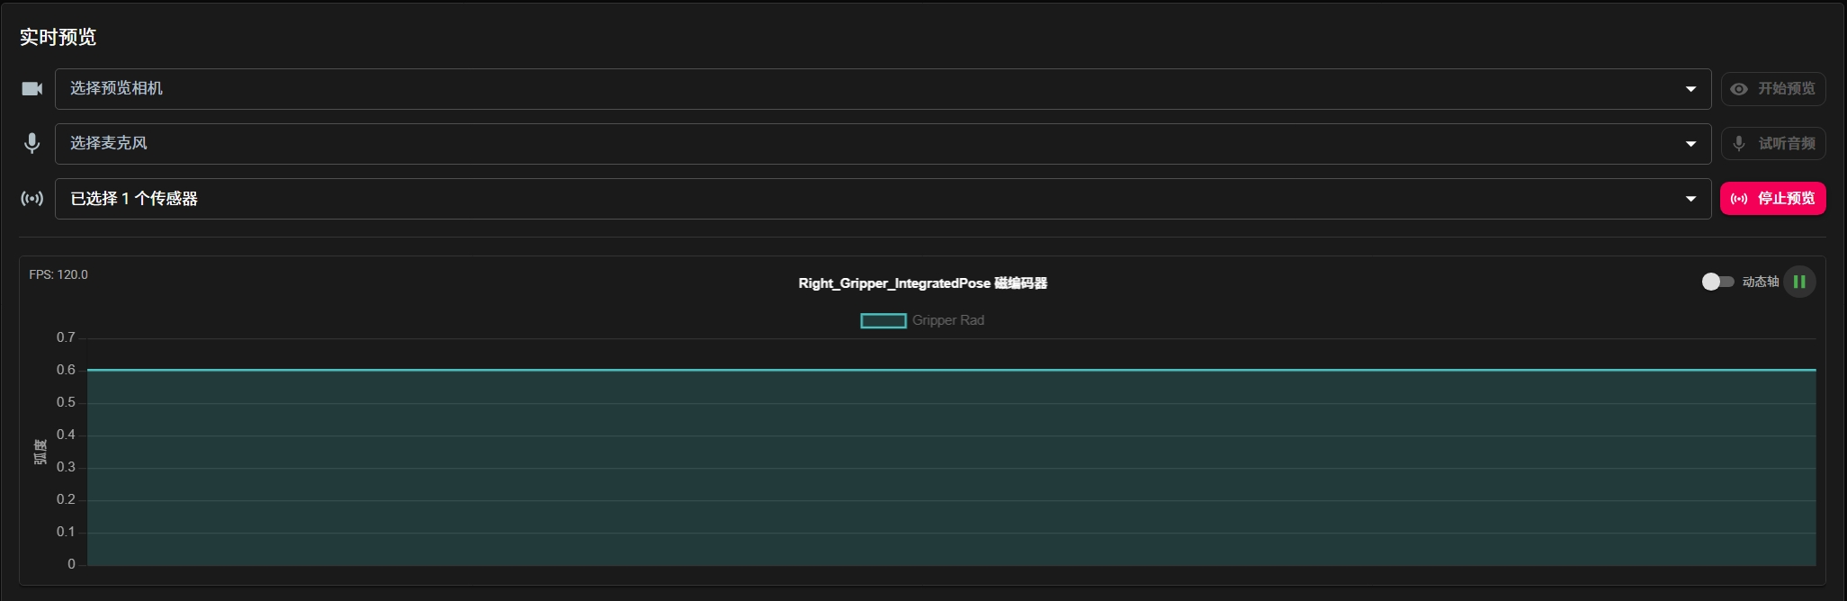Click the Right_Gripper_IntegratedPose 磁编码器 chart title
The width and height of the screenshot is (1847, 601).
click(x=923, y=283)
